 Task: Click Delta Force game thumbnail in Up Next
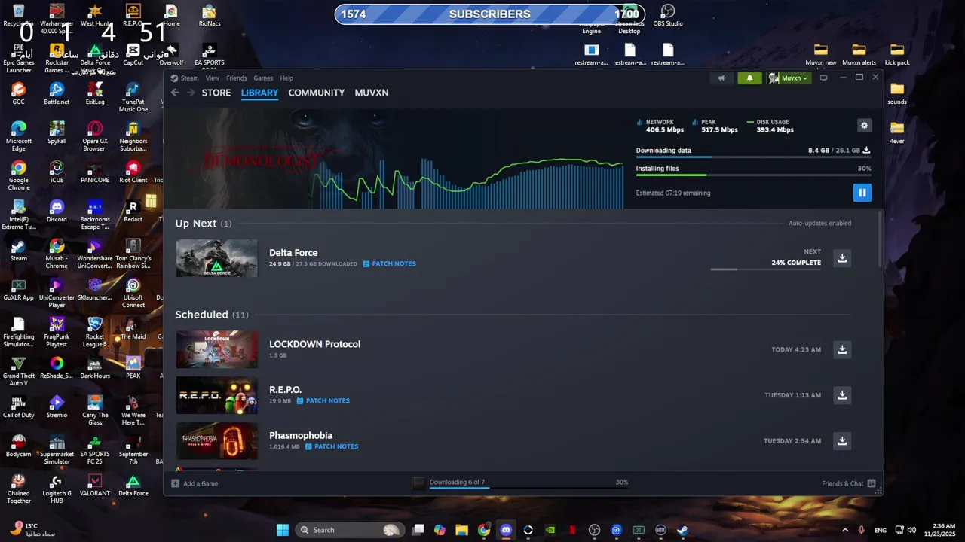click(x=216, y=258)
